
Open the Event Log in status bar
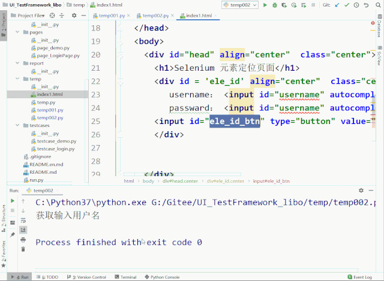pos(362,277)
